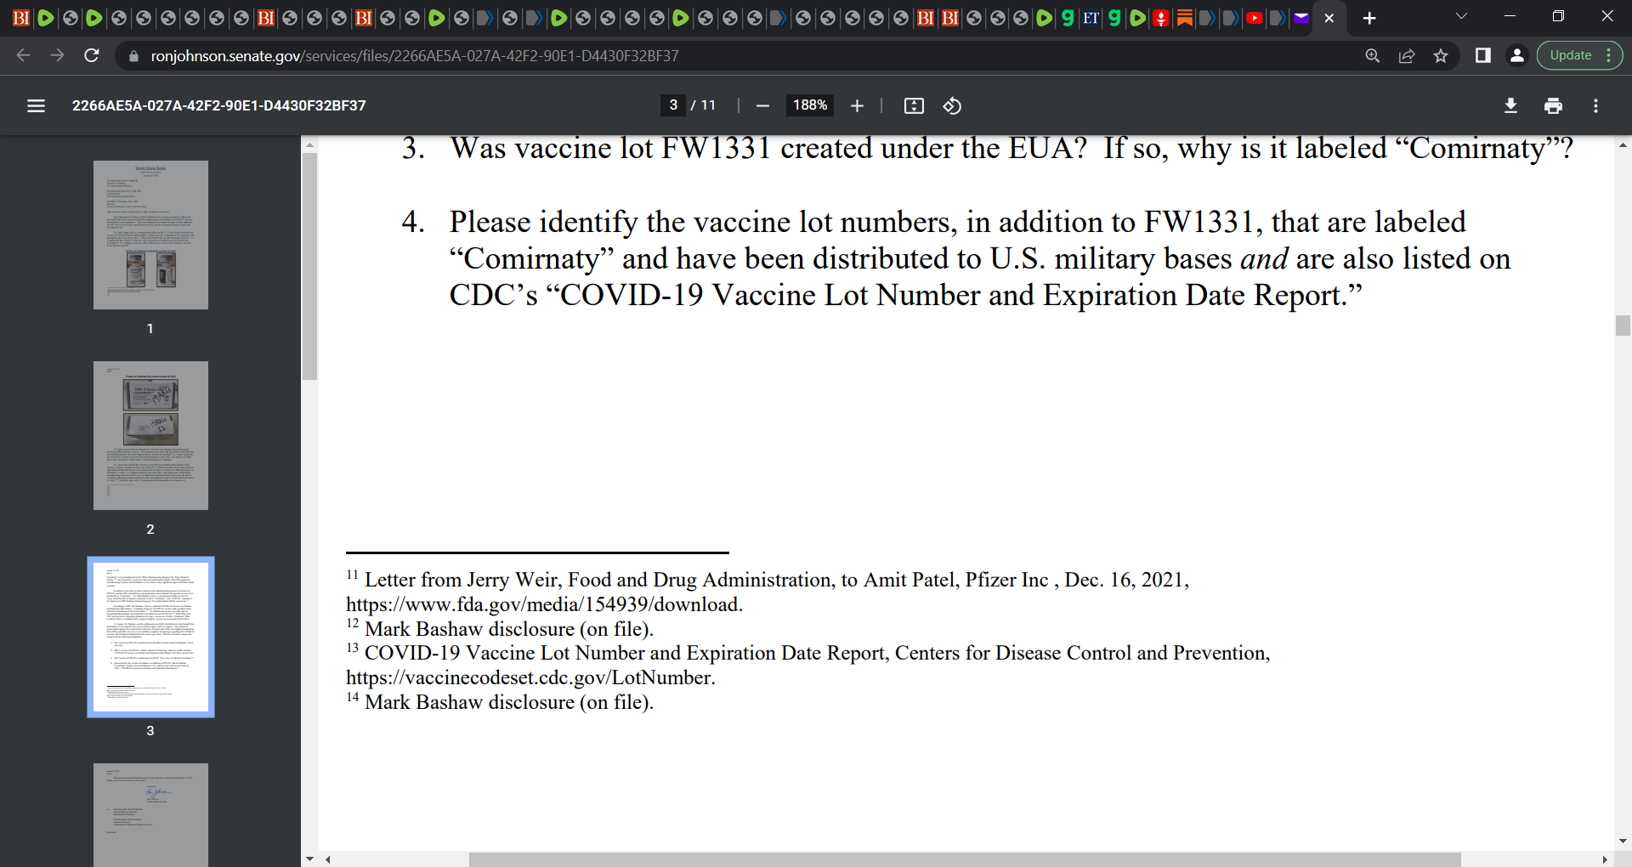
Task: Go back to previous page
Action: click(x=23, y=55)
